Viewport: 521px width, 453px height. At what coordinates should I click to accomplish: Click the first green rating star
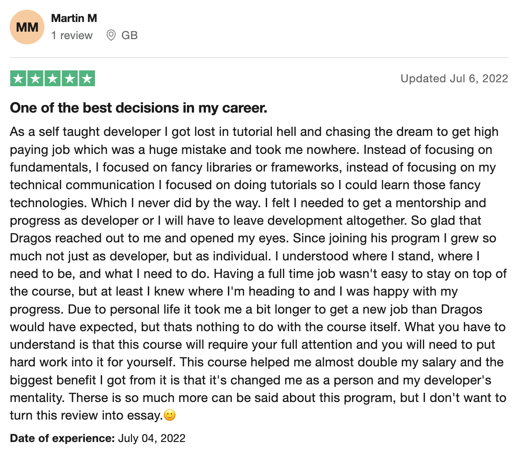point(18,79)
